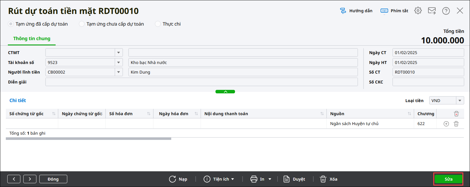Click the CTMT description field
The image size is (470, 187).
coord(243,53)
